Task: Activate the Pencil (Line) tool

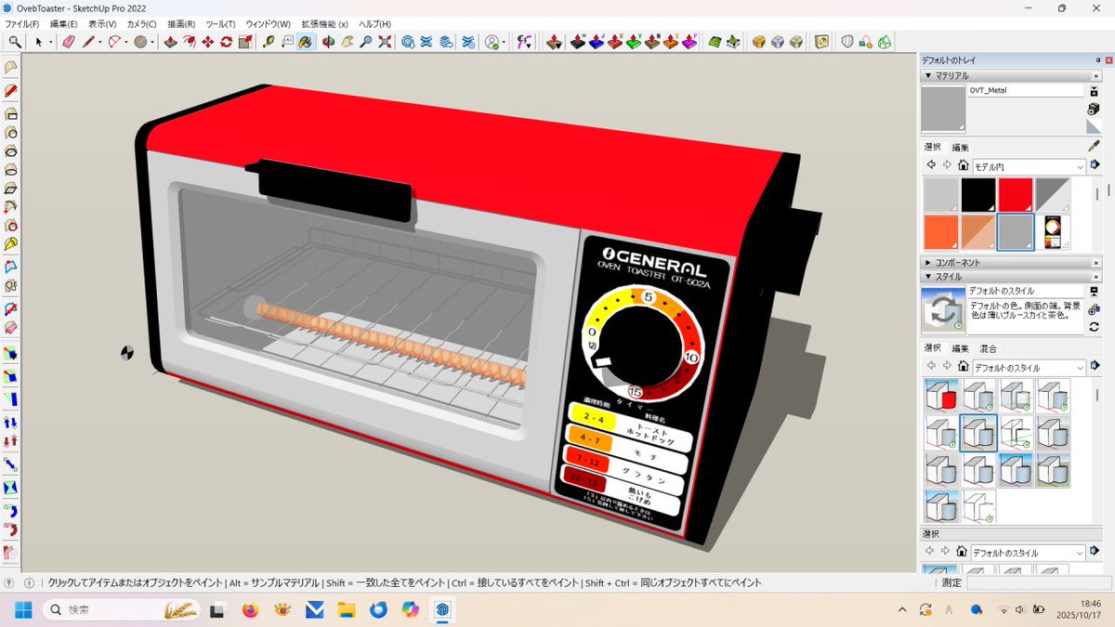Action: [86, 42]
